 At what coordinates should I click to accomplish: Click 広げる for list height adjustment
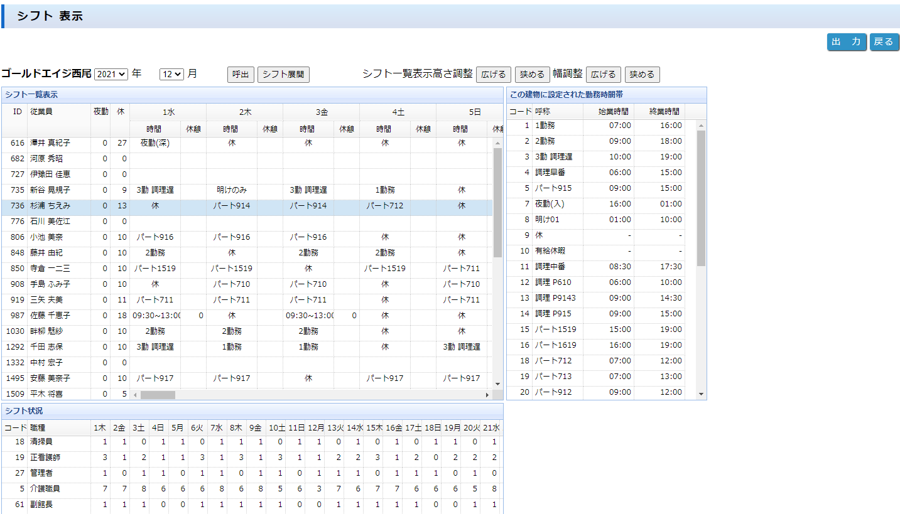coord(493,75)
